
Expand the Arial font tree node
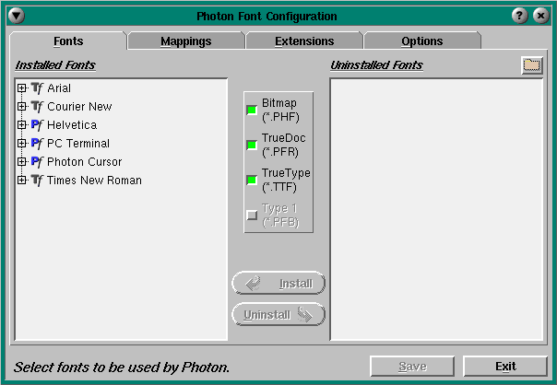point(22,88)
